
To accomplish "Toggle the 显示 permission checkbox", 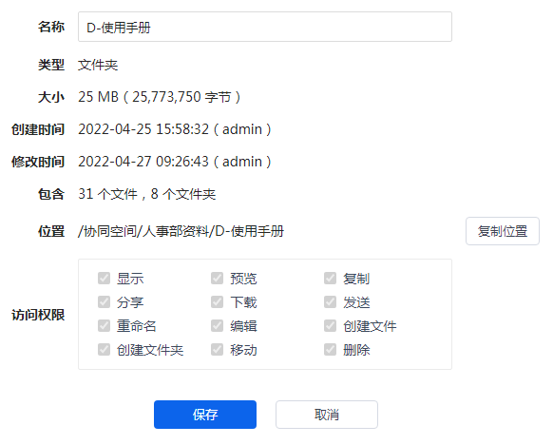I will [104, 278].
